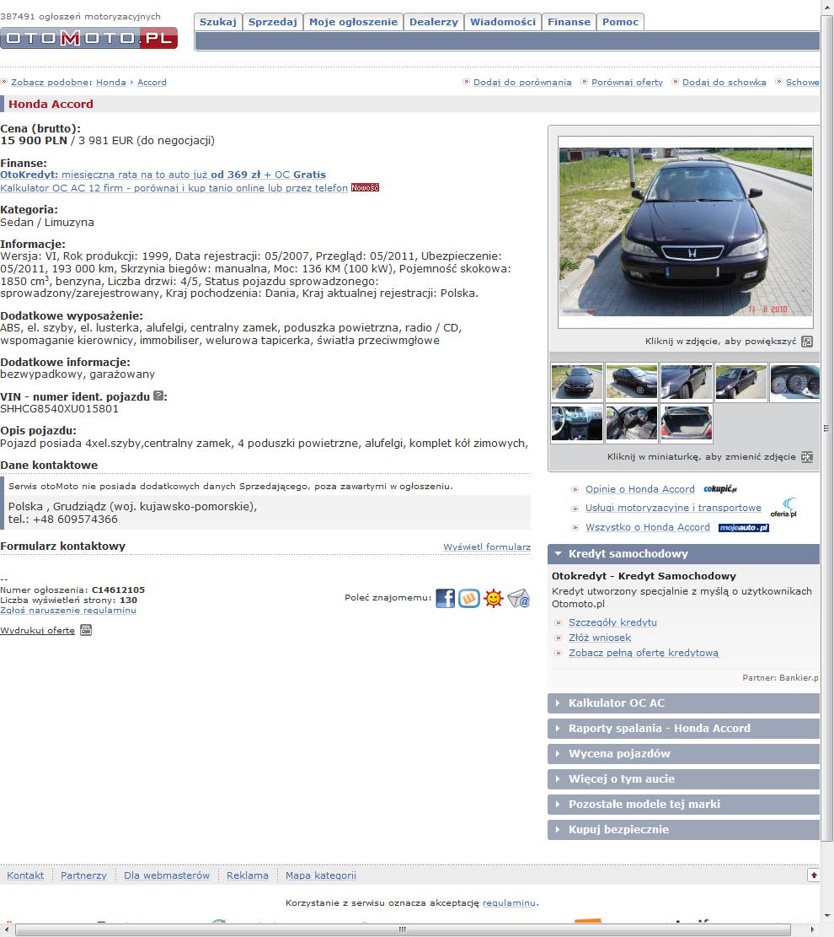The height and width of the screenshot is (937, 834).
Task: Click the main Honda Accord photo
Action: (686, 232)
